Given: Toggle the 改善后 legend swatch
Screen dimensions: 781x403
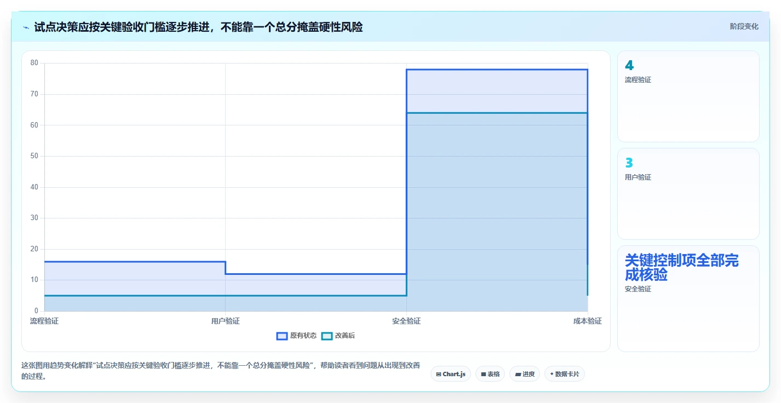Looking at the screenshot, I should coord(327,336).
